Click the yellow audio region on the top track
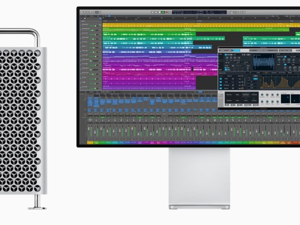The height and width of the screenshot is (225, 300). 150,25
